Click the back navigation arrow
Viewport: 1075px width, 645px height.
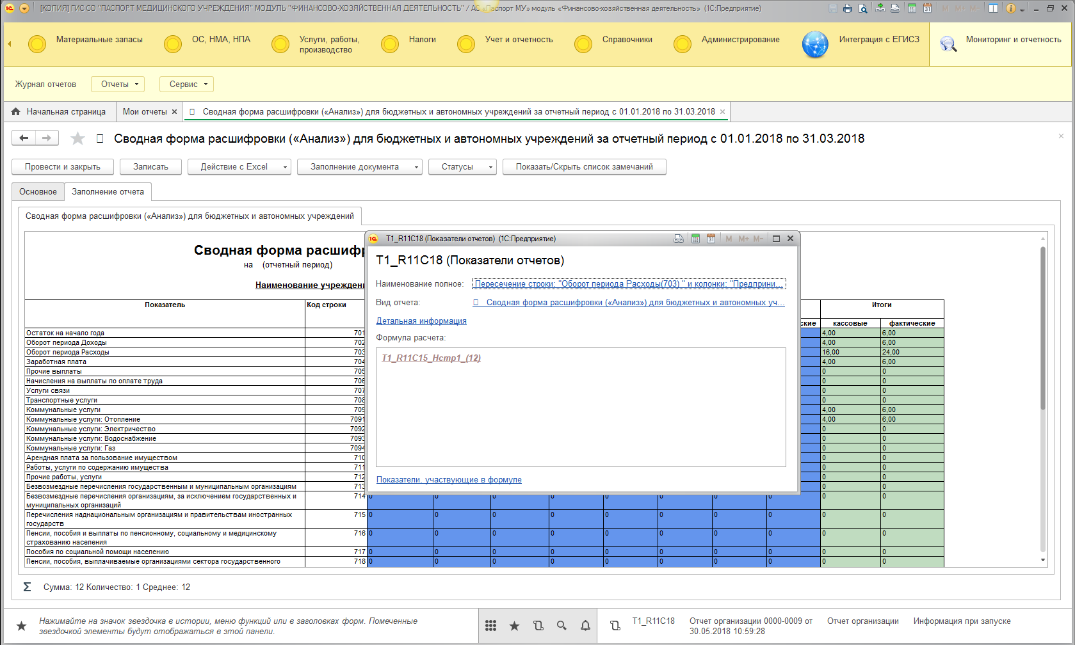(24, 138)
